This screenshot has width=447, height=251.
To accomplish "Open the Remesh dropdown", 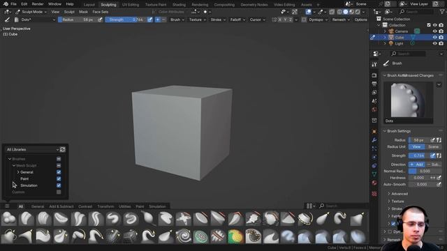I will pyautogui.click(x=341, y=20).
